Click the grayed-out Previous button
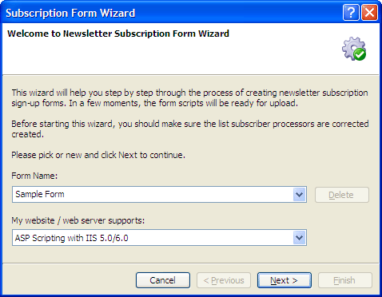382x297 pixels. [224, 280]
